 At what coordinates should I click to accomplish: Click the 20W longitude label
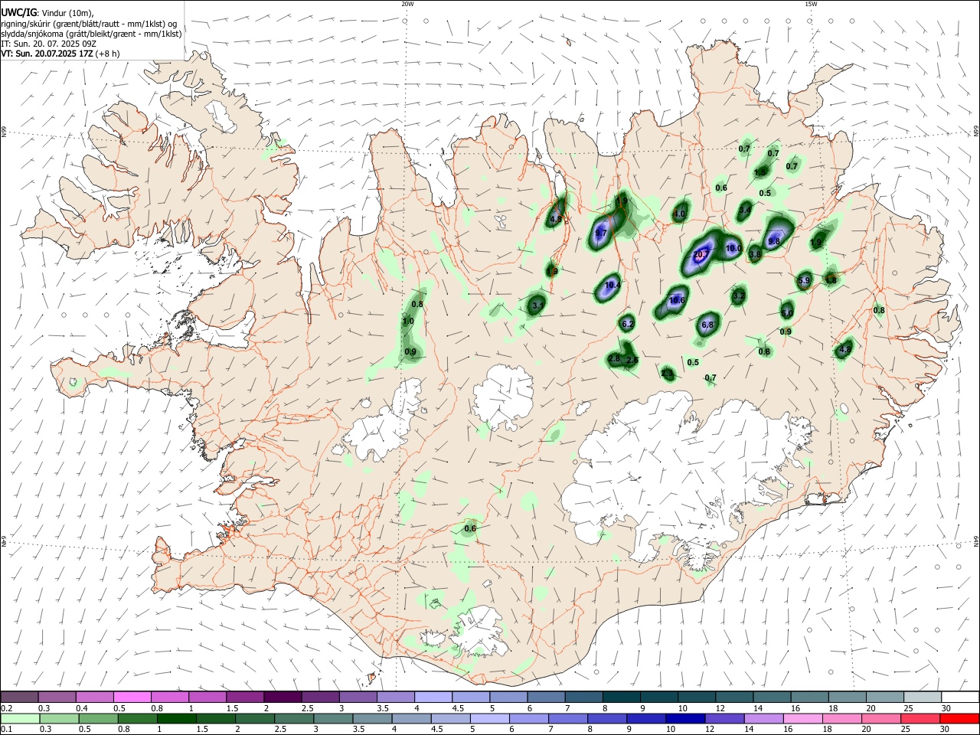(x=407, y=4)
